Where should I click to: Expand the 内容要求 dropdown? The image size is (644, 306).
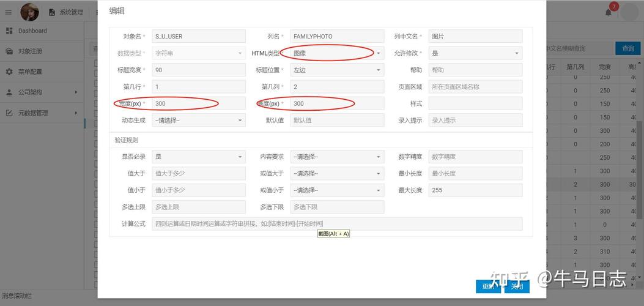click(x=337, y=157)
